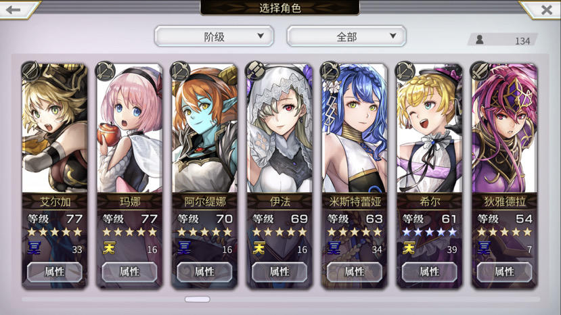Select the 玛娜 character portrait
The height and width of the screenshot is (315, 561).
129,128
